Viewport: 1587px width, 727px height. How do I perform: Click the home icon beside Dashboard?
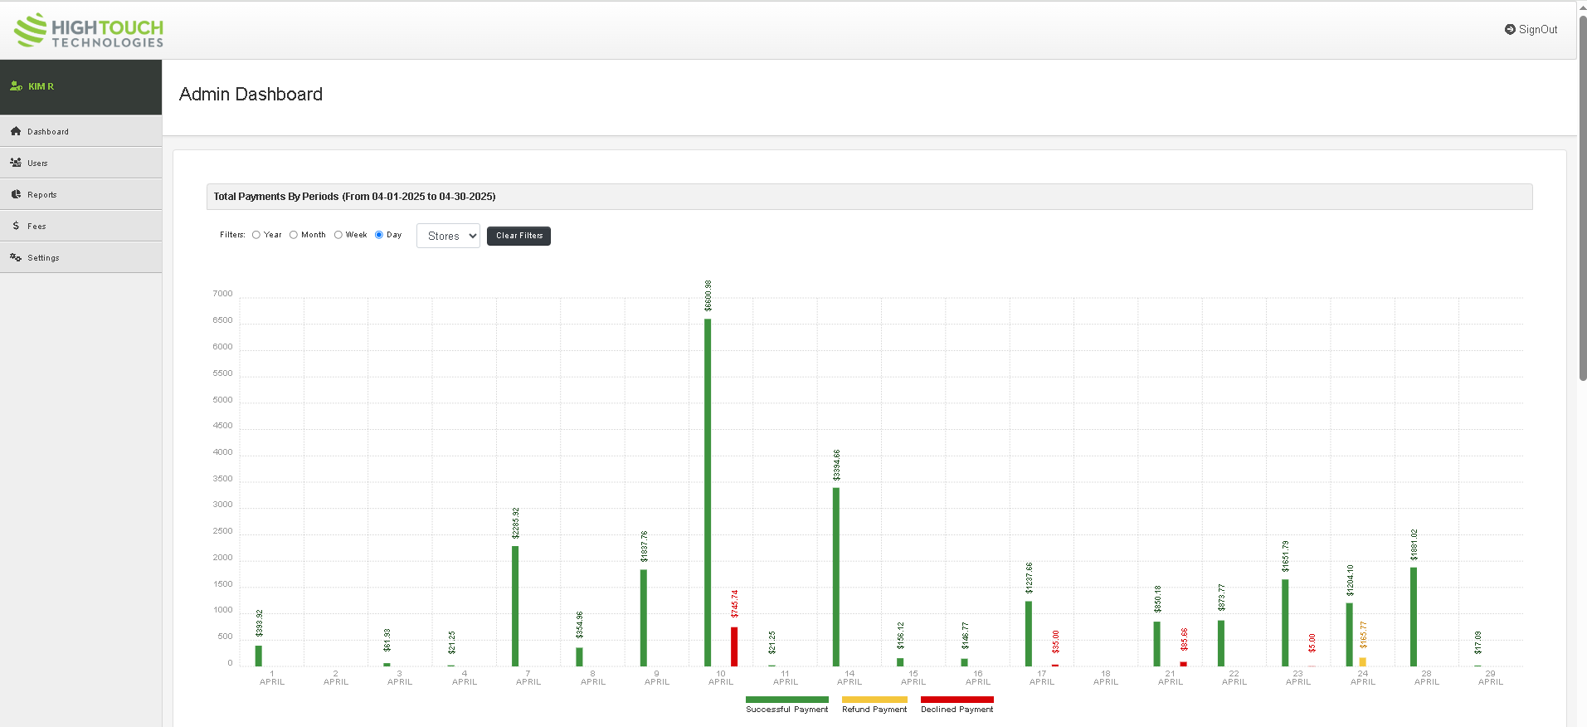pyautogui.click(x=16, y=131)
